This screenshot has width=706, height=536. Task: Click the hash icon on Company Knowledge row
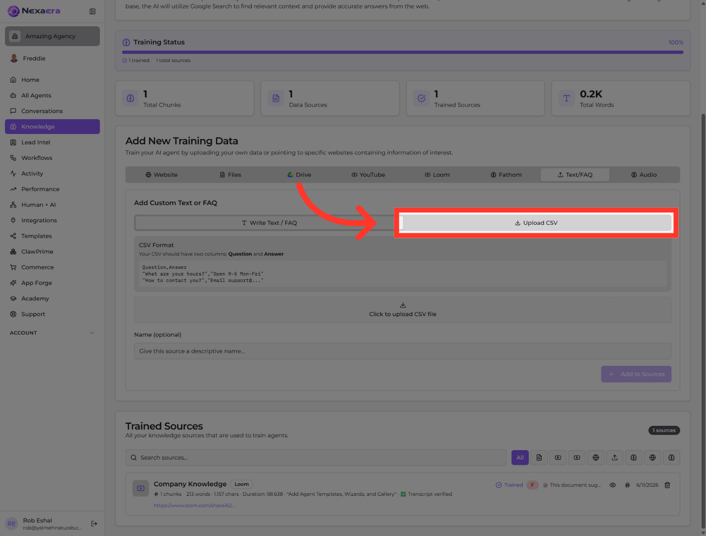click(627, 485)
